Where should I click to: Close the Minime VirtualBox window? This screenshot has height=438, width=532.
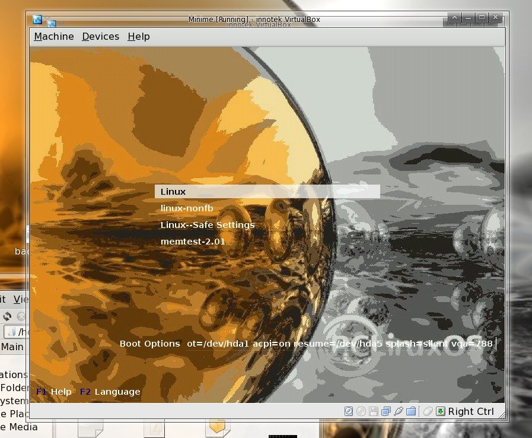(495, 17)
